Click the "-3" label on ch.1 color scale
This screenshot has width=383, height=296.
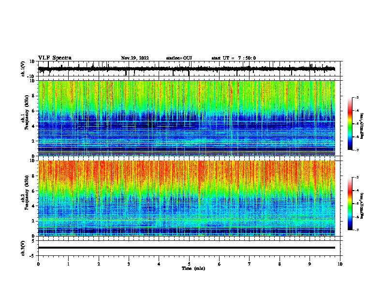pyautogui.click(x=356, y=97)
